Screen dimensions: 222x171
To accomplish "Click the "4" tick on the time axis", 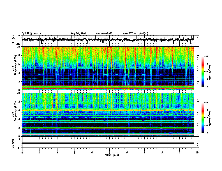I will click(x=92, y=153).
